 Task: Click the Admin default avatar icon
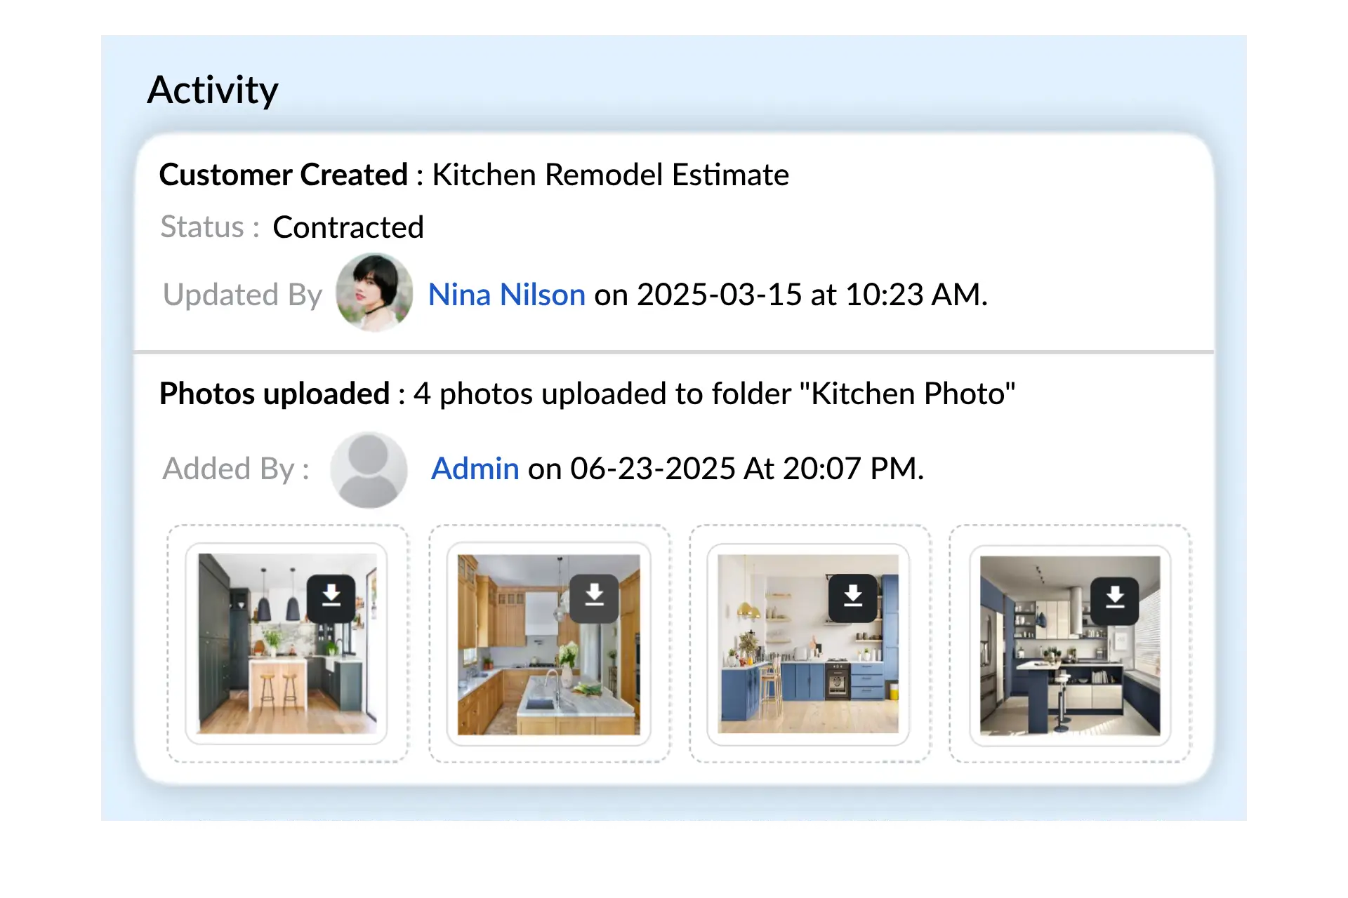pyautogui.click(x=369, y=469)
